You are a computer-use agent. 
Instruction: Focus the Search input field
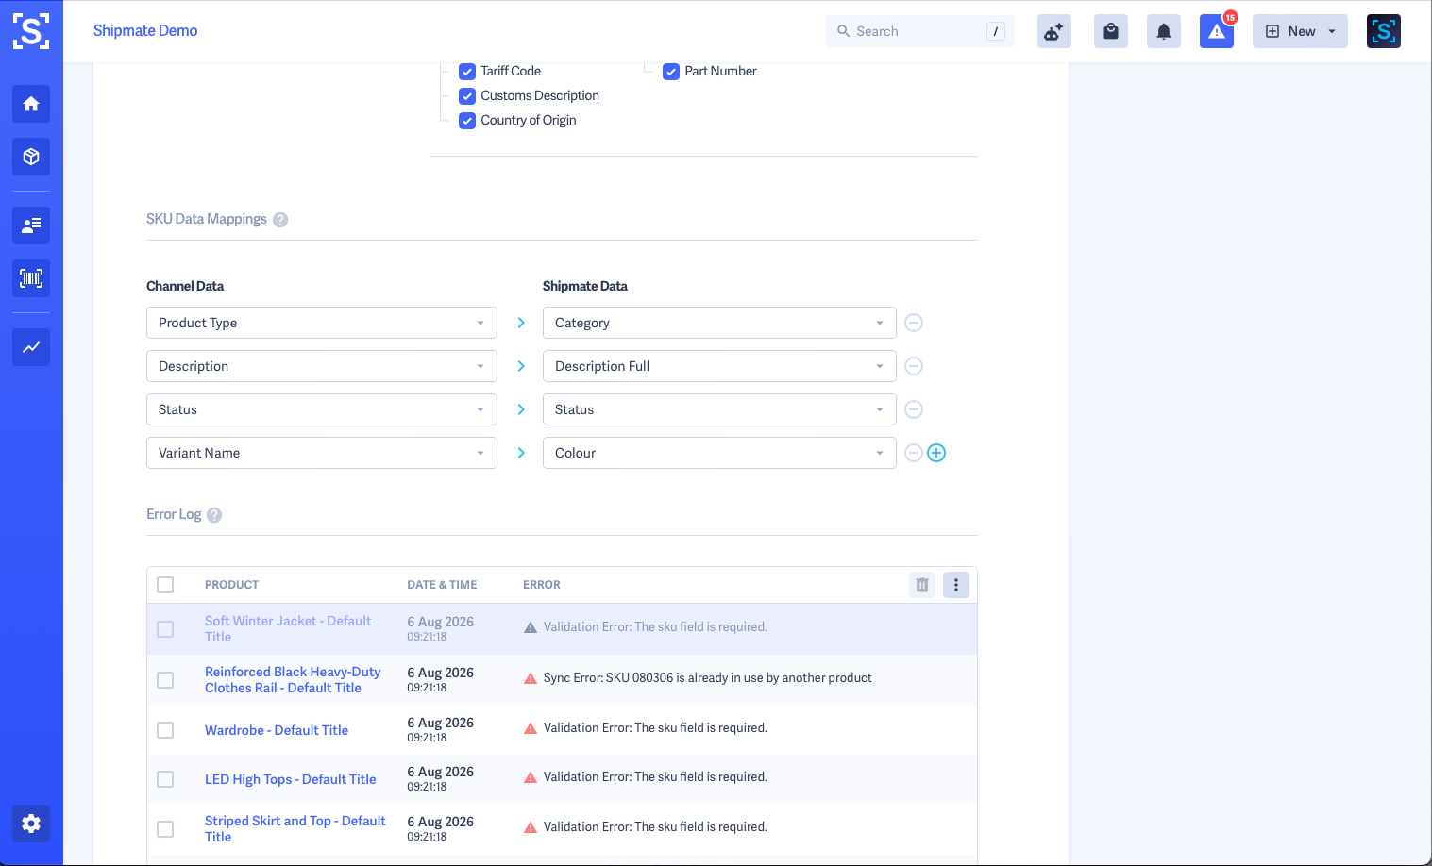click(x=920, y=31)
